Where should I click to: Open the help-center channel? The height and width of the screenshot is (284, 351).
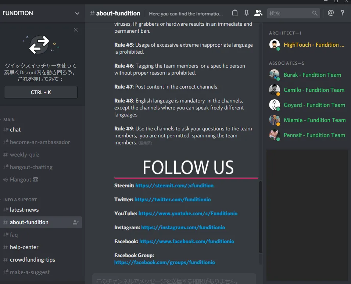tap(41, 247)
